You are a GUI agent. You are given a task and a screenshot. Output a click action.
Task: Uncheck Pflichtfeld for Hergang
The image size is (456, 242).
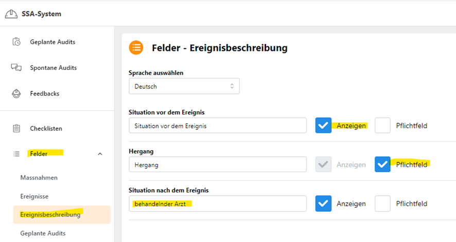(382, 164)
